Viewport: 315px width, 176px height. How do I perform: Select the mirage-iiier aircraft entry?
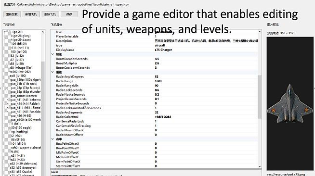(x=21, y=68)
